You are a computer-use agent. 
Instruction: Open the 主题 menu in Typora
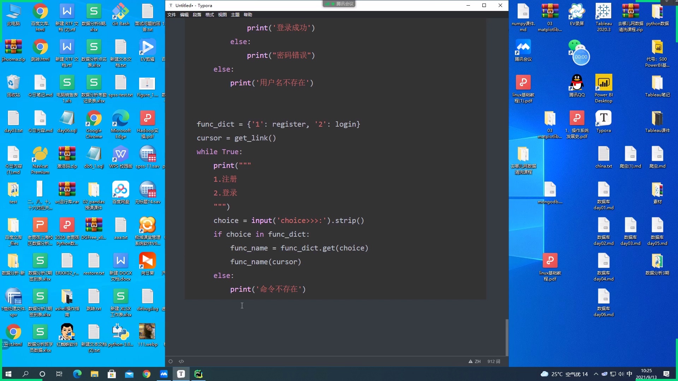point(234,14)
